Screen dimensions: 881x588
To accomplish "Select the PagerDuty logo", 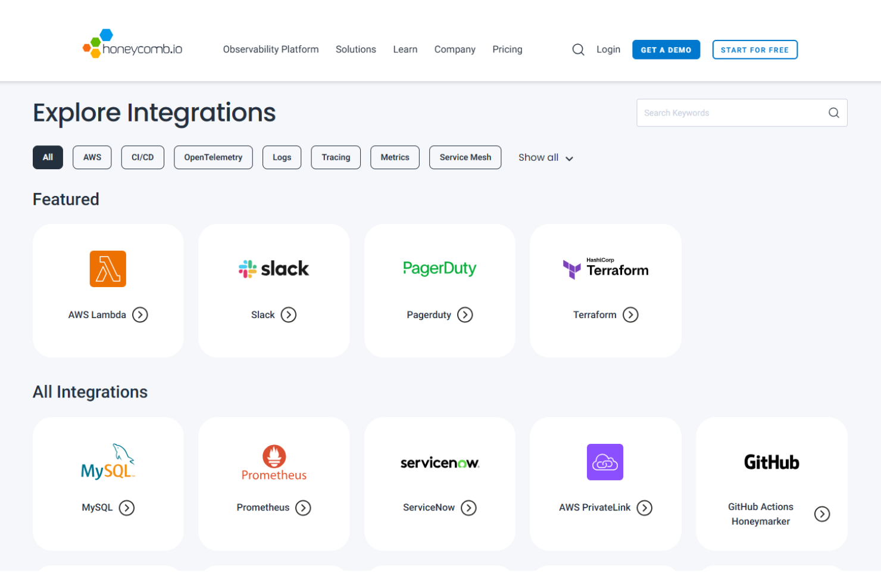I will [439, 269].
